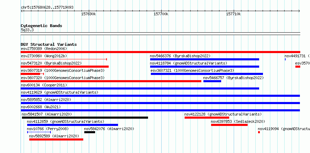310x153 pixels.
Task: Click the ruler's left arrow end
Action: (x=22, y=11)
